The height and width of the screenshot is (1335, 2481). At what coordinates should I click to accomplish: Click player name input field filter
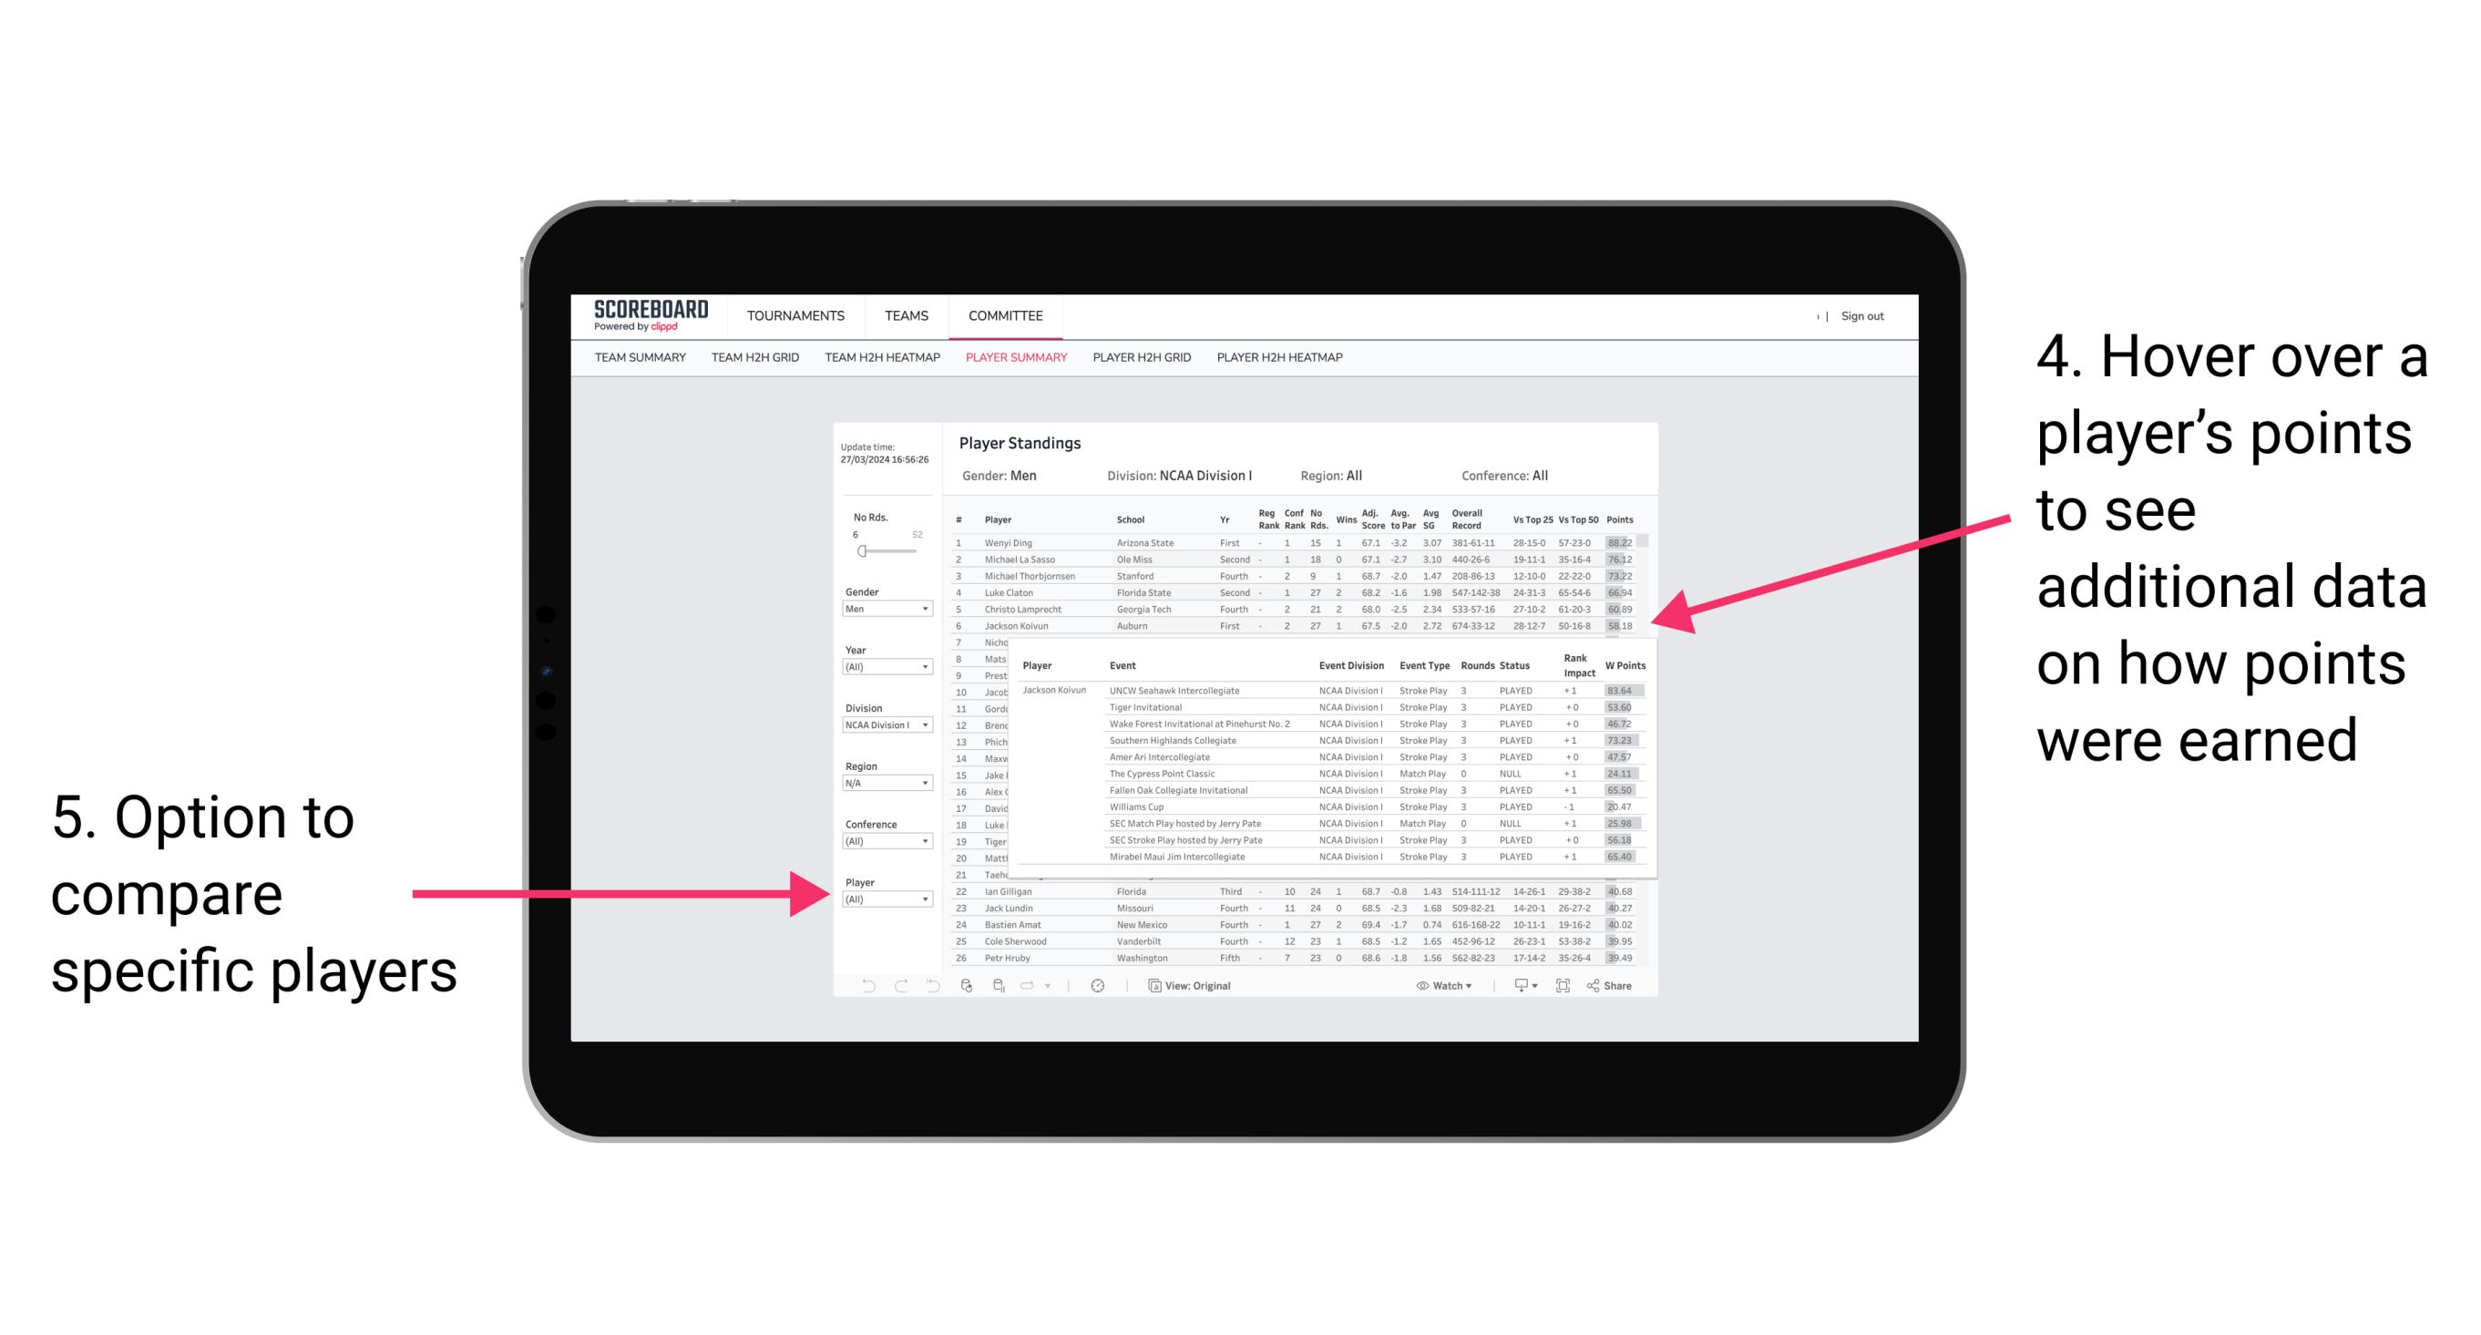point(882,901)
